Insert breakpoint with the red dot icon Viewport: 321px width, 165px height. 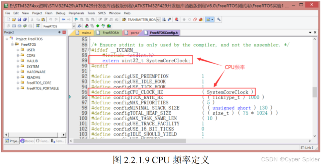[184, 20]
